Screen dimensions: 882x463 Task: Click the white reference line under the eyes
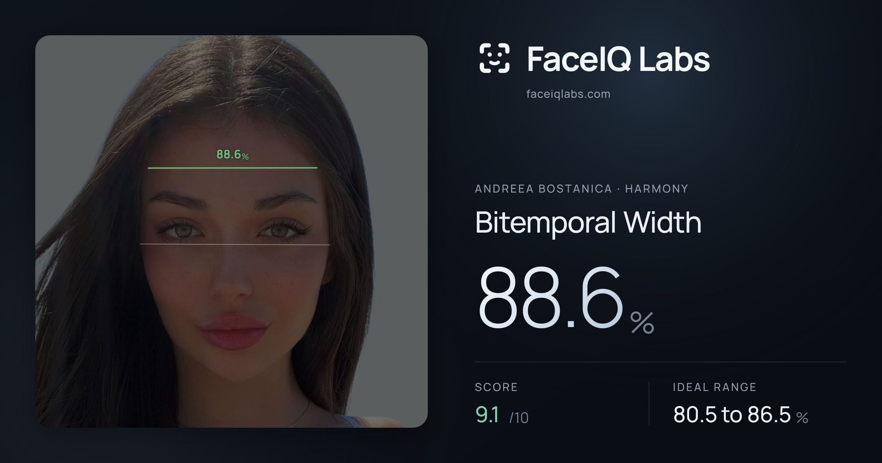(x=235, y=244)
